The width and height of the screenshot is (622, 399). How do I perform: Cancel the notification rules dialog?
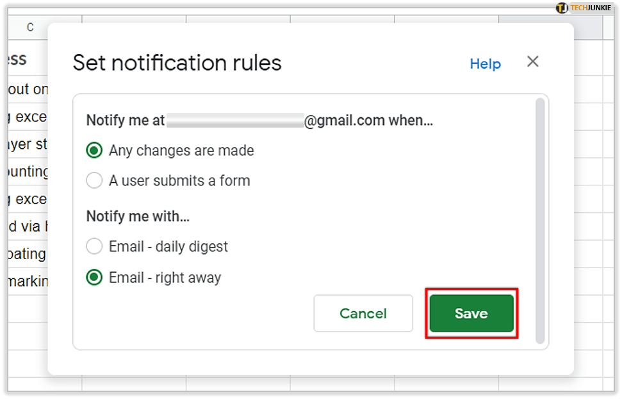pyautogui.click(x=363, y=314)
